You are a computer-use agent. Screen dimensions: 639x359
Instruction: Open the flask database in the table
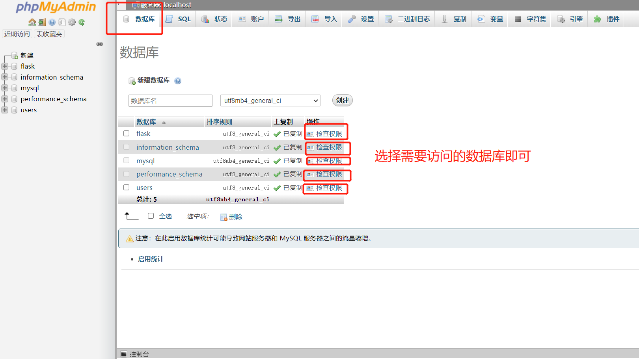[143, 134]
